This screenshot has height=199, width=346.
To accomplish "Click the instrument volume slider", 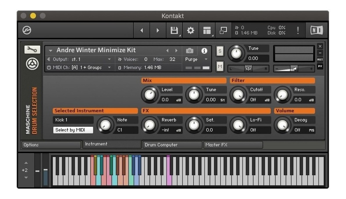I will (x=294, y=69).
